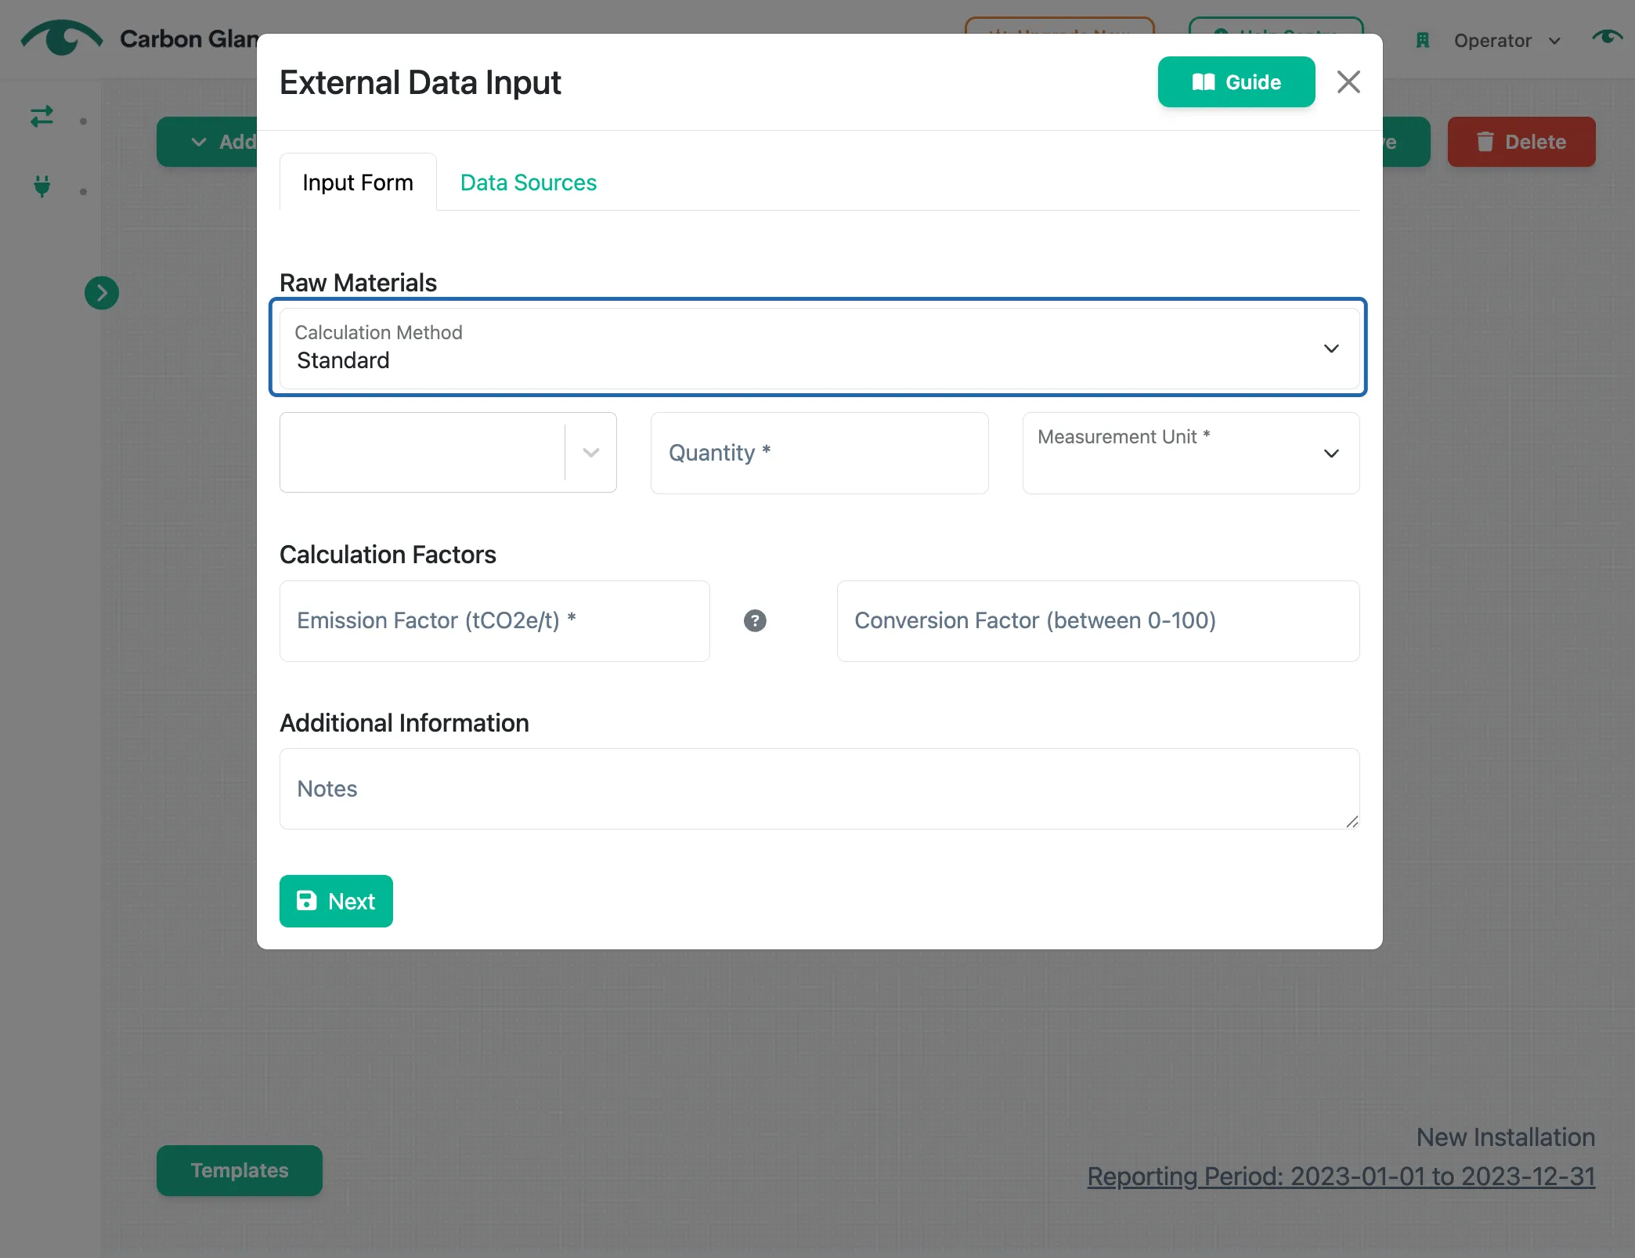Click the eye icon at top right

click(x=1607, y=37)
